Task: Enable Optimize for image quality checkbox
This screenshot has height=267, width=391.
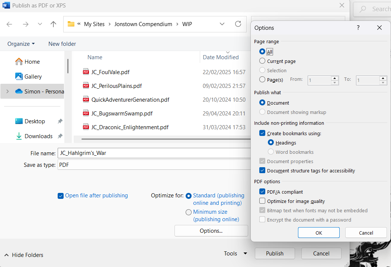Action: click(x=263, y=201)
